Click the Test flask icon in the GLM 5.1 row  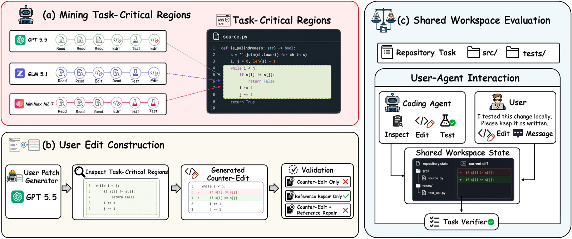click(x=135, y=73)
